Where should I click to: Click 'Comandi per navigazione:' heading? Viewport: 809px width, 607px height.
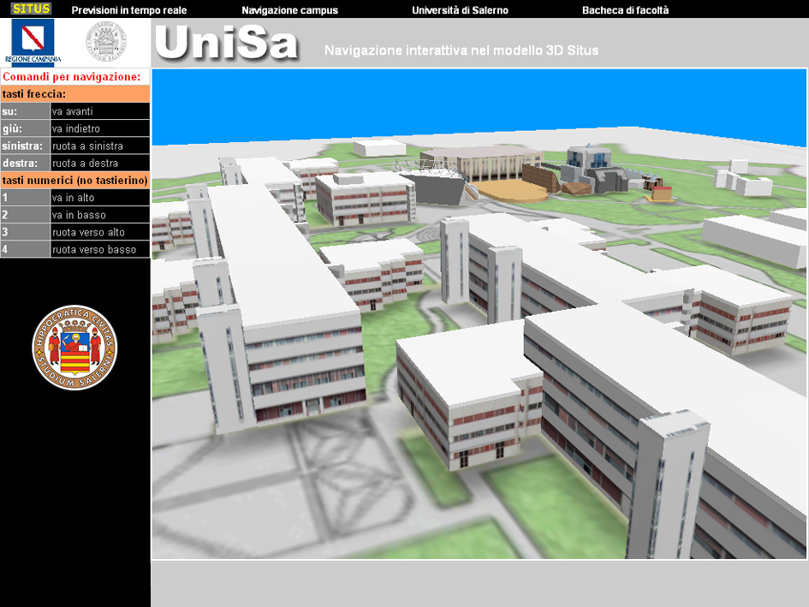click(x=75, y=77)
